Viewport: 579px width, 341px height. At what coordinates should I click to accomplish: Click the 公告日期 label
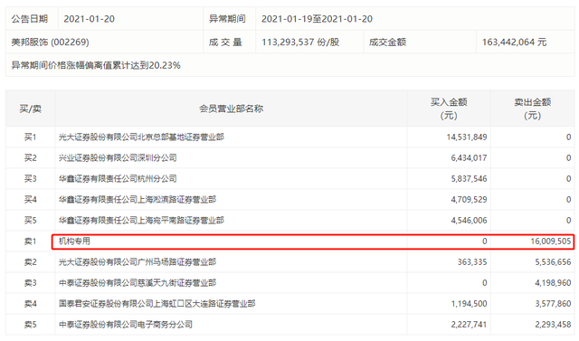point(30,19)
